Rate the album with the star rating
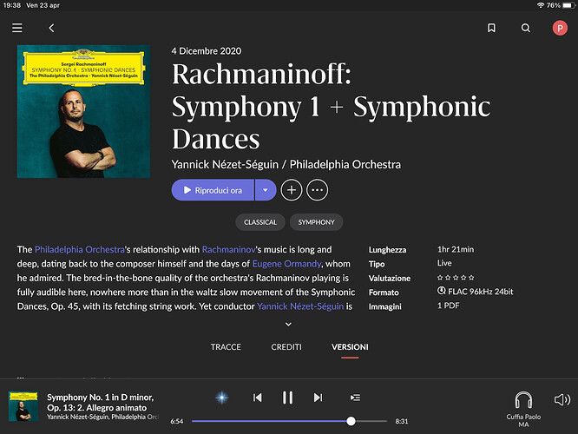This screenshot has width=578, height=434. click(x=456, y=278)
